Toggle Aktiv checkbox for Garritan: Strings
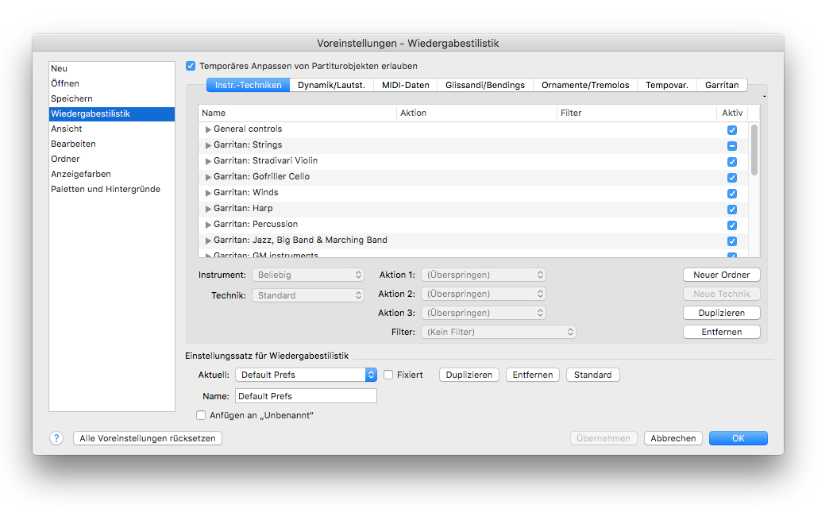 pos(732,146)
